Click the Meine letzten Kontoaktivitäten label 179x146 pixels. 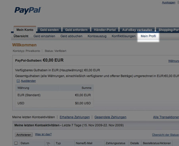33,117
